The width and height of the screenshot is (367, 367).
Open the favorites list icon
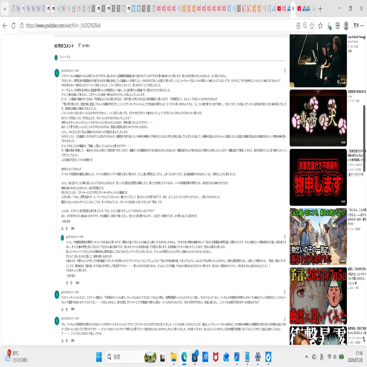coord(320,25)
